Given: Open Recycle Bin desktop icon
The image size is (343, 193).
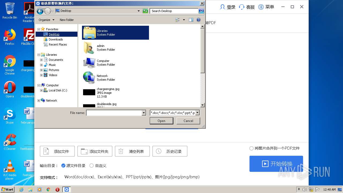Looking at the screenshot, I should coord(10,11).
